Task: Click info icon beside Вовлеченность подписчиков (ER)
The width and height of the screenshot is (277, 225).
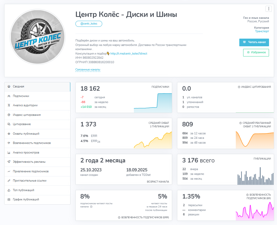Action: point(247,195)
